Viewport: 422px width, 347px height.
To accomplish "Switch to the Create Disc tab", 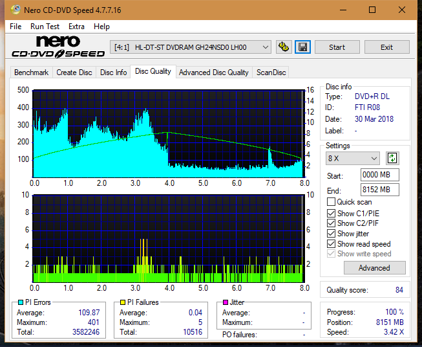I will (x=74, y=73).
